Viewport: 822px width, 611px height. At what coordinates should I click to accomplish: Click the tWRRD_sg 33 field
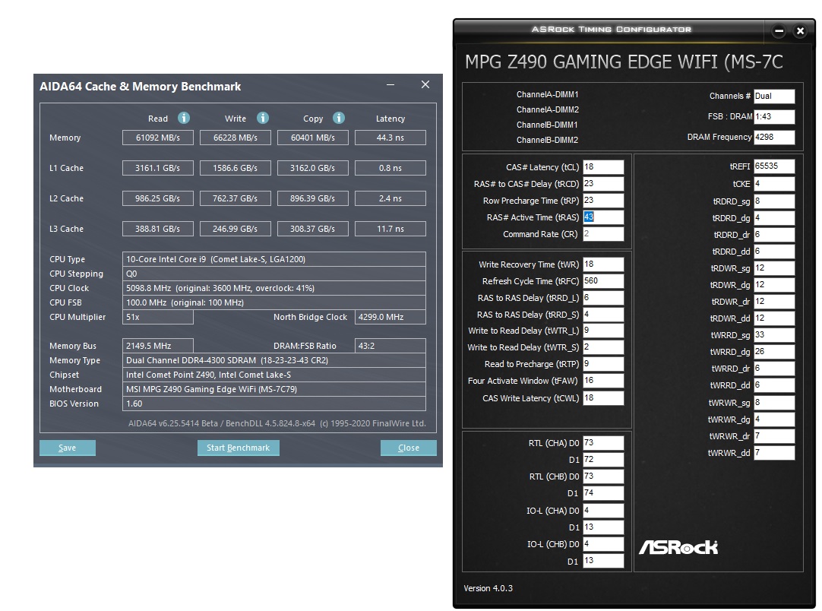click(x=774, y=334)
